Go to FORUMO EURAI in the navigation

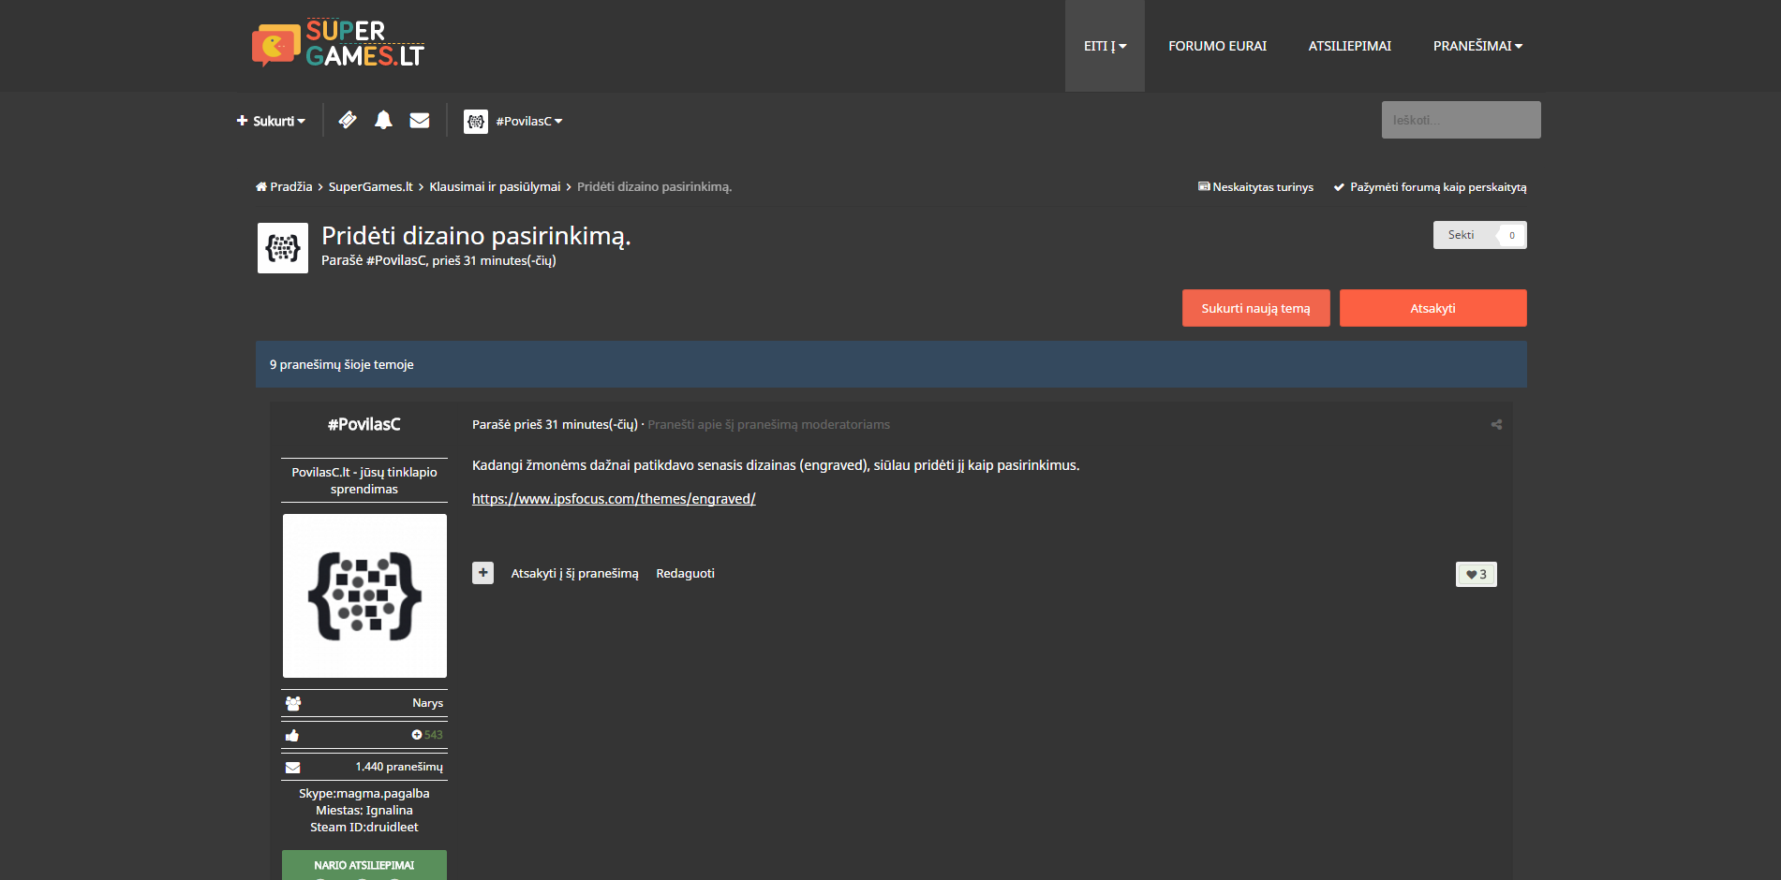[x=1217, y=46]
